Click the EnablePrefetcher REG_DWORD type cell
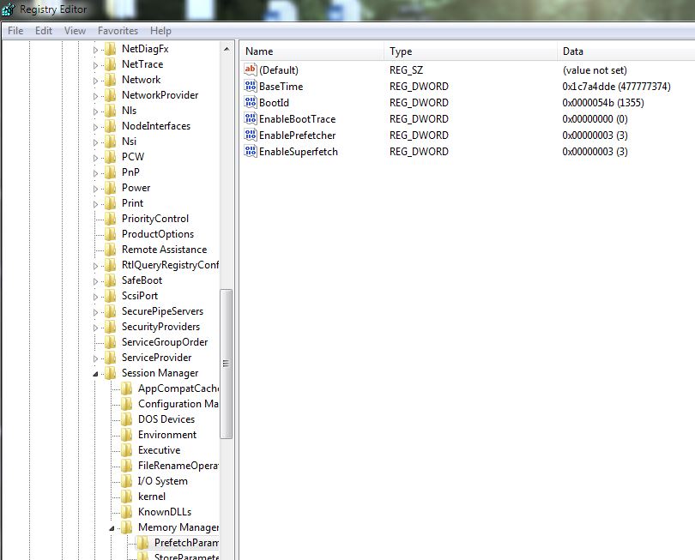The height and width of the screenshot is (560, 695). pos(419,135)
